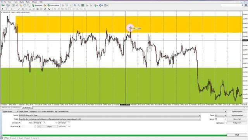The height and width of the screenshot is (140, 248).
Task: Select the M1 timeframe button
Action: coord(55,9)
